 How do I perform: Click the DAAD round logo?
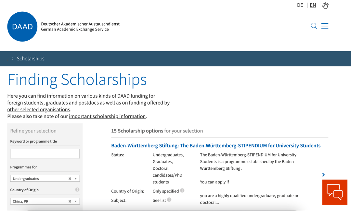point(22,27)
